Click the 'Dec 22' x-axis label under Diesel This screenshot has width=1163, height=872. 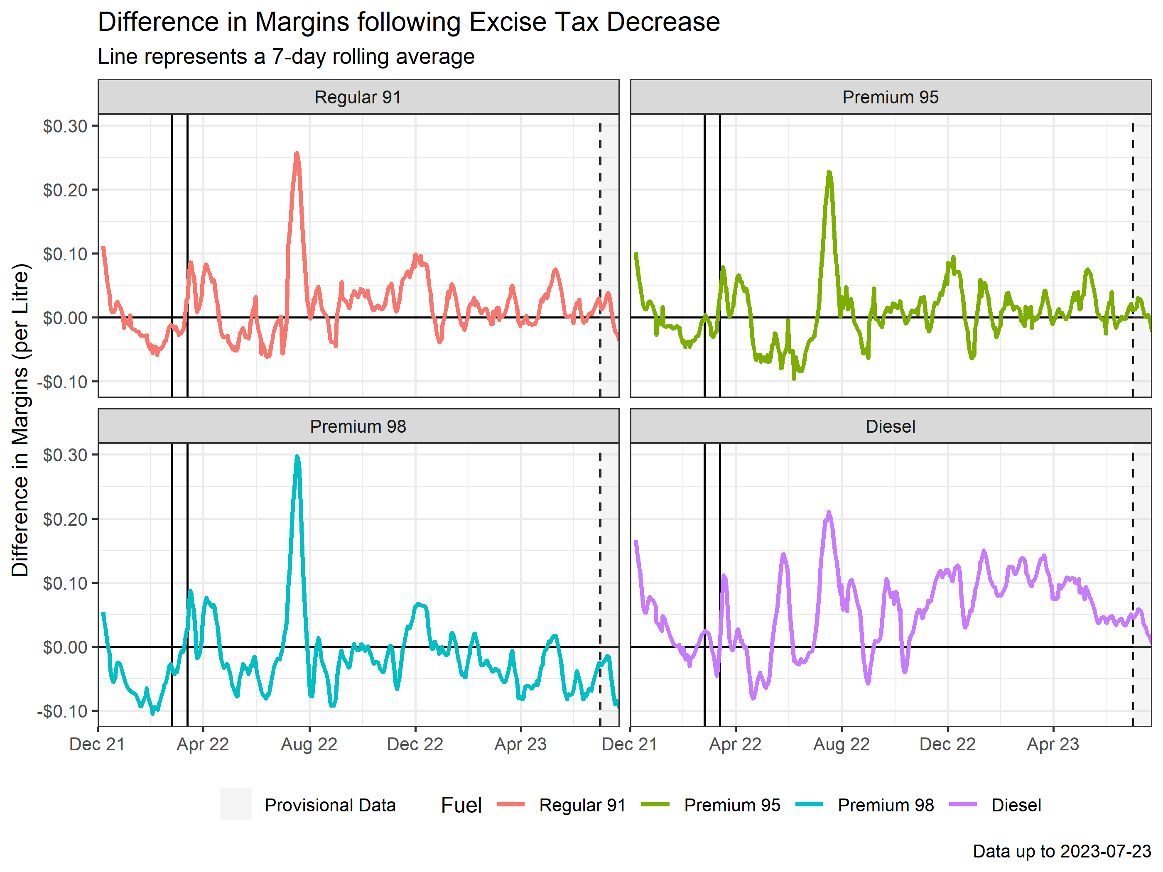(948, 745)
